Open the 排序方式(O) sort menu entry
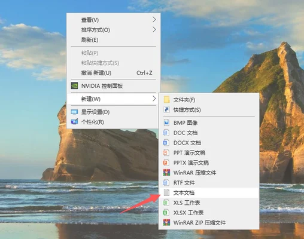 tap(113, 30)
